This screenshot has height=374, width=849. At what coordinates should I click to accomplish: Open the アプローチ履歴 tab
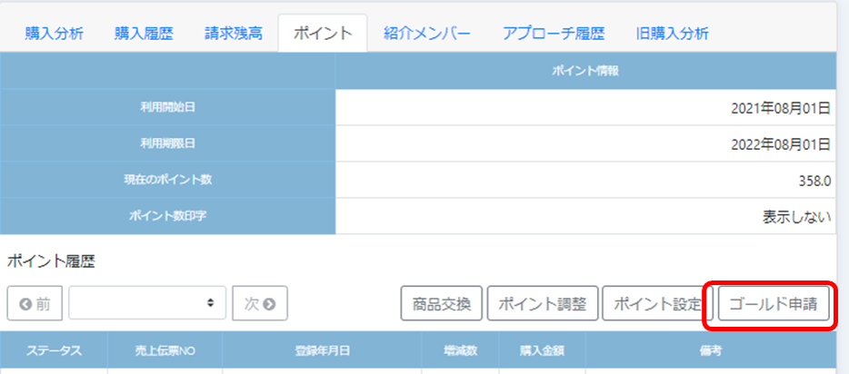pyautogui.click(x=553, y=34)
